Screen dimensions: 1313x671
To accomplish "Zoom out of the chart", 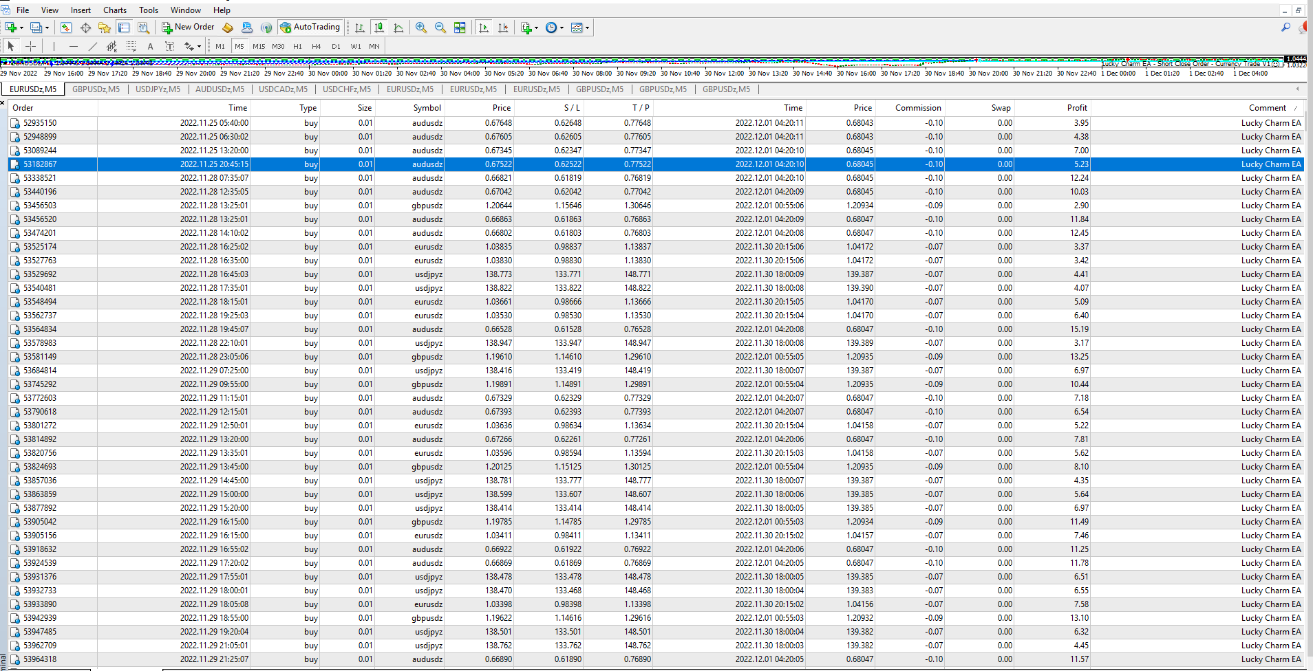I will tap(440, 27).
